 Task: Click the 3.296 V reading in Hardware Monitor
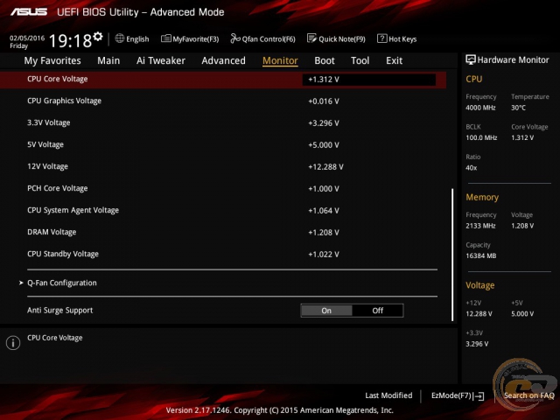click(x=477, y=344)
